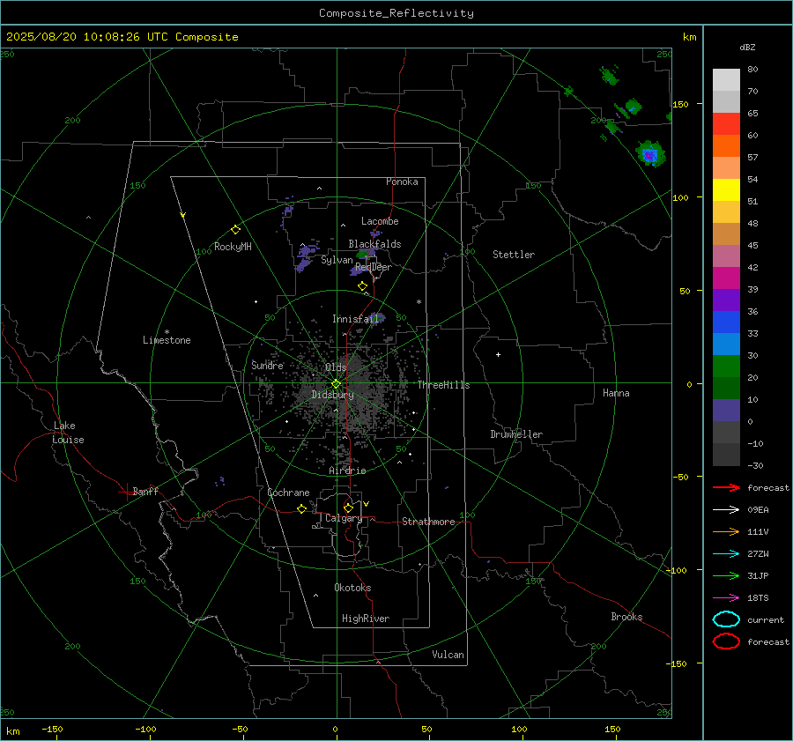Click the Cochrane town label
Viewport: 793px width, 741px height.
tap(288, 493)
